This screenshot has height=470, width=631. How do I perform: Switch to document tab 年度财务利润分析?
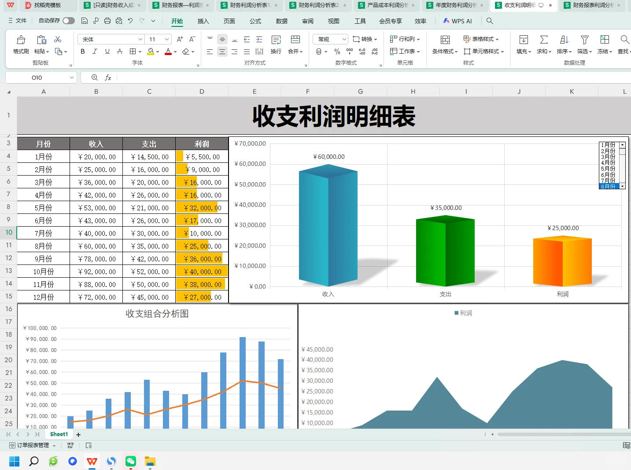click(x=455, y=5)
